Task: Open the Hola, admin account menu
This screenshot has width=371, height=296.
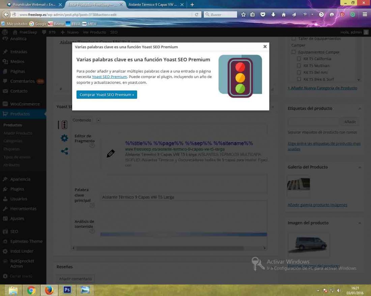Action: click(354, 32)
